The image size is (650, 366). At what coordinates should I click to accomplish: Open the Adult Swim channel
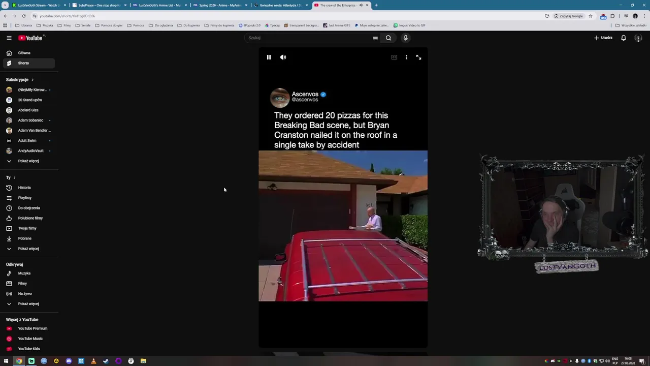[x=28, y=141]
